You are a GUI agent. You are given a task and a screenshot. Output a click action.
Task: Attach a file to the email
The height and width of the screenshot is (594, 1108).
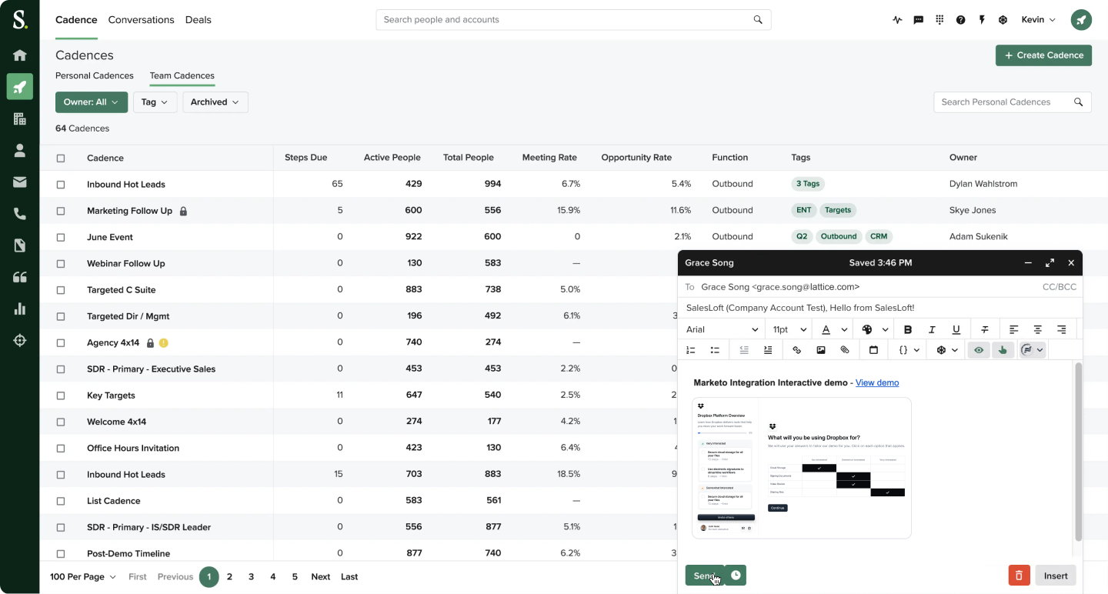[x=845, y=349]
